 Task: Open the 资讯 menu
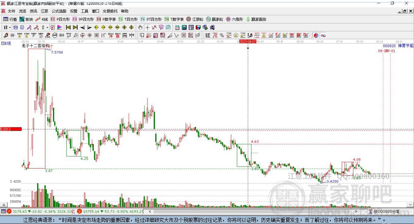(34, 11)
